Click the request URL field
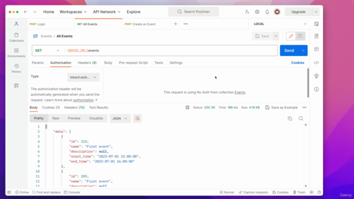The height and width of the screenshot is (199, 354). pyautogui.click(x=171, y=50)
